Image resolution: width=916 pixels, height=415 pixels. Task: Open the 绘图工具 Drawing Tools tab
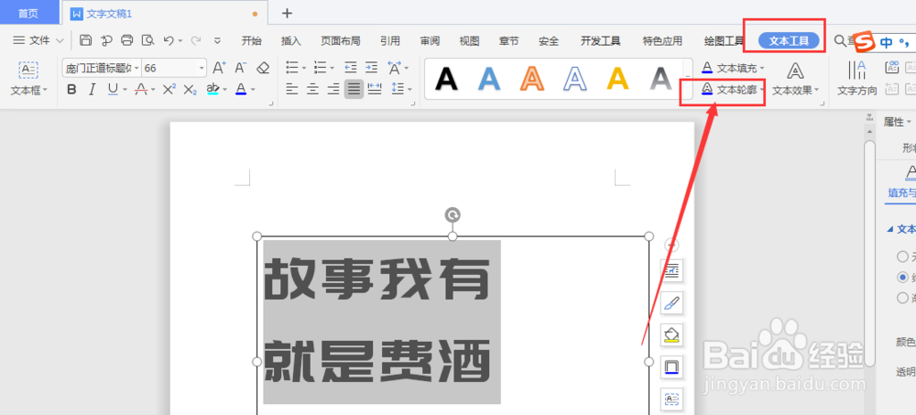(x=724, y=40)
